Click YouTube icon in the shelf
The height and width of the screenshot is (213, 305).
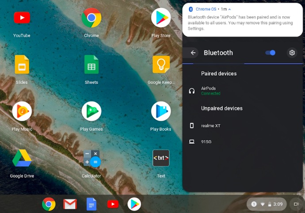tap(113, 204)
